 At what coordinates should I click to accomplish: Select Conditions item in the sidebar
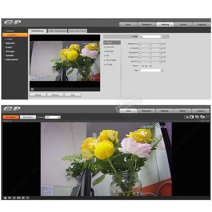[x=15, y=35]
